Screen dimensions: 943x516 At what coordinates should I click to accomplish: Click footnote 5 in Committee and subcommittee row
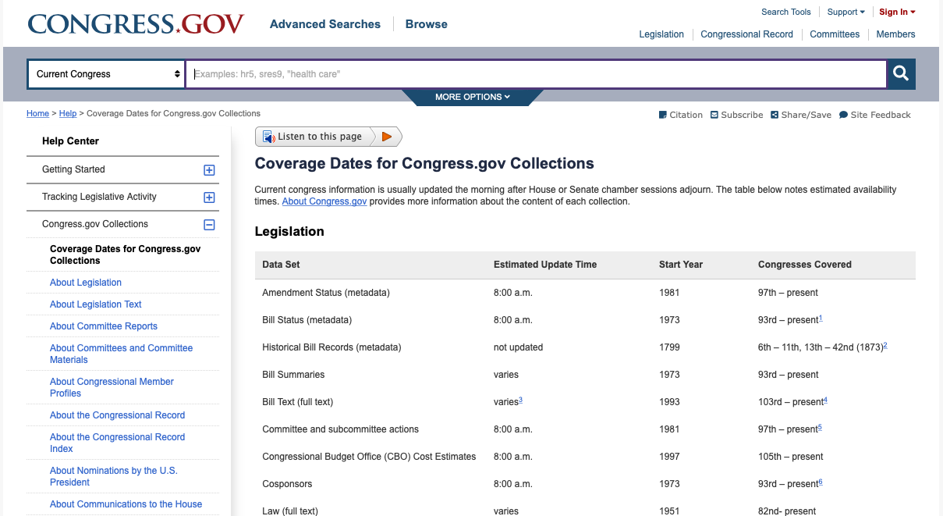pos(821,428)
